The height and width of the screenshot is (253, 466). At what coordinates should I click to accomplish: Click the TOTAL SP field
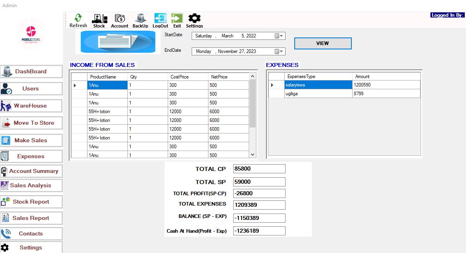(259, 182)
